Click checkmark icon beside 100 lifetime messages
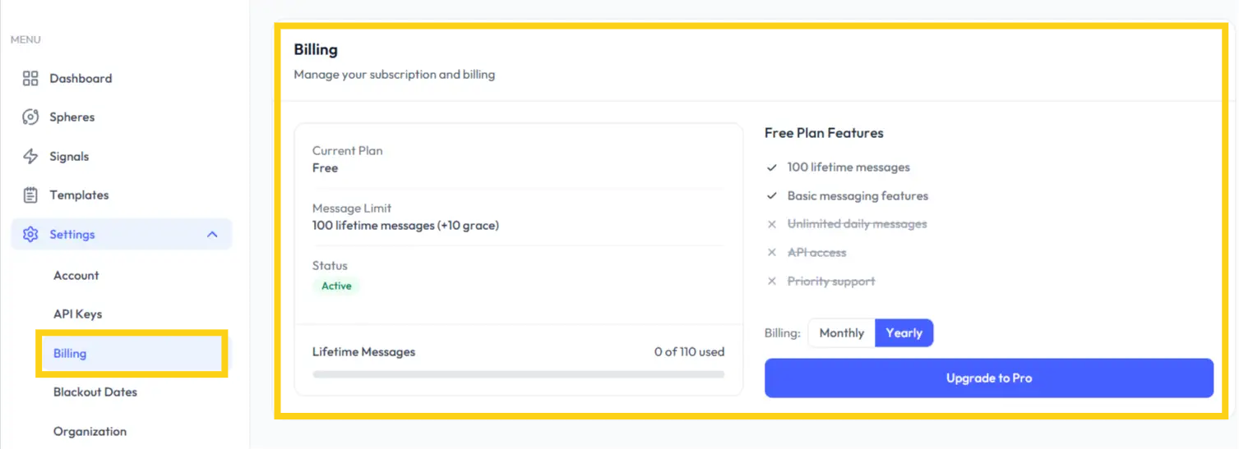 pos(772,167)
